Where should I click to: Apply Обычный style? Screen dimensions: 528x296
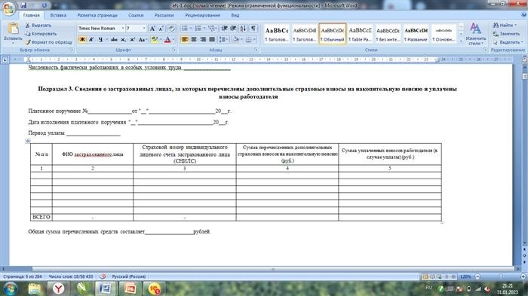[x=332, y=34]
